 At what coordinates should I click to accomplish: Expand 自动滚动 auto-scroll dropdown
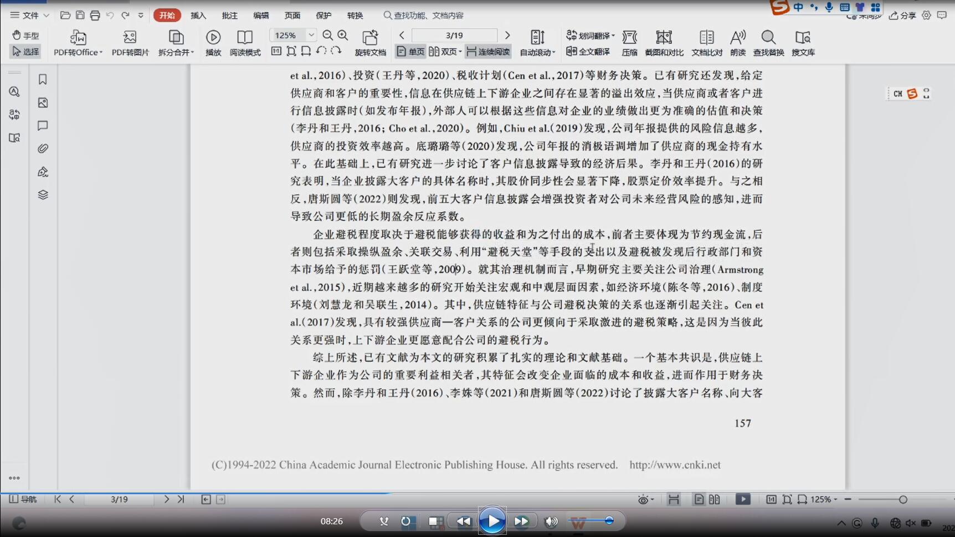[x=537, y=43]
